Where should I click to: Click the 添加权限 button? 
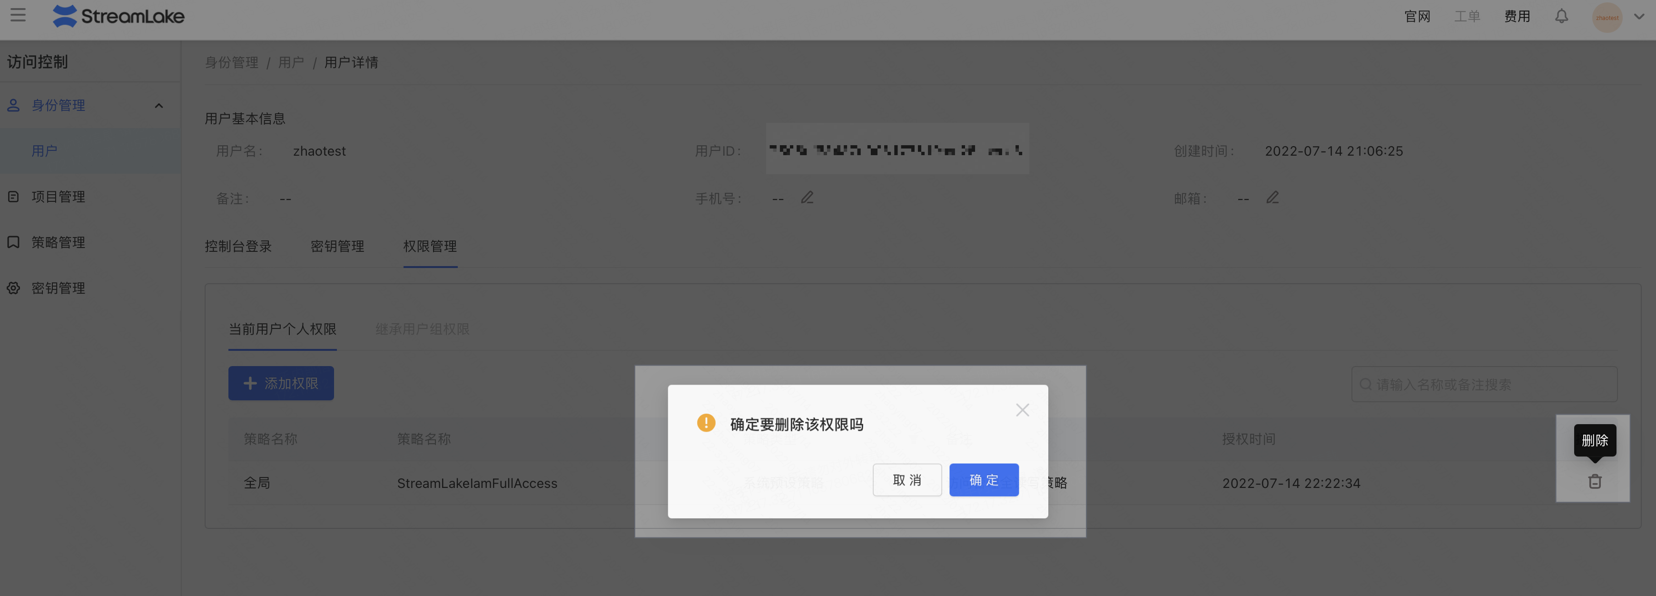[x=281, y=383]
